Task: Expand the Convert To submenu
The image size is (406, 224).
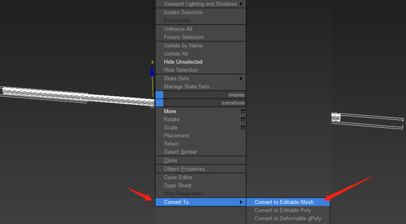Action: (x=200, y=202)
